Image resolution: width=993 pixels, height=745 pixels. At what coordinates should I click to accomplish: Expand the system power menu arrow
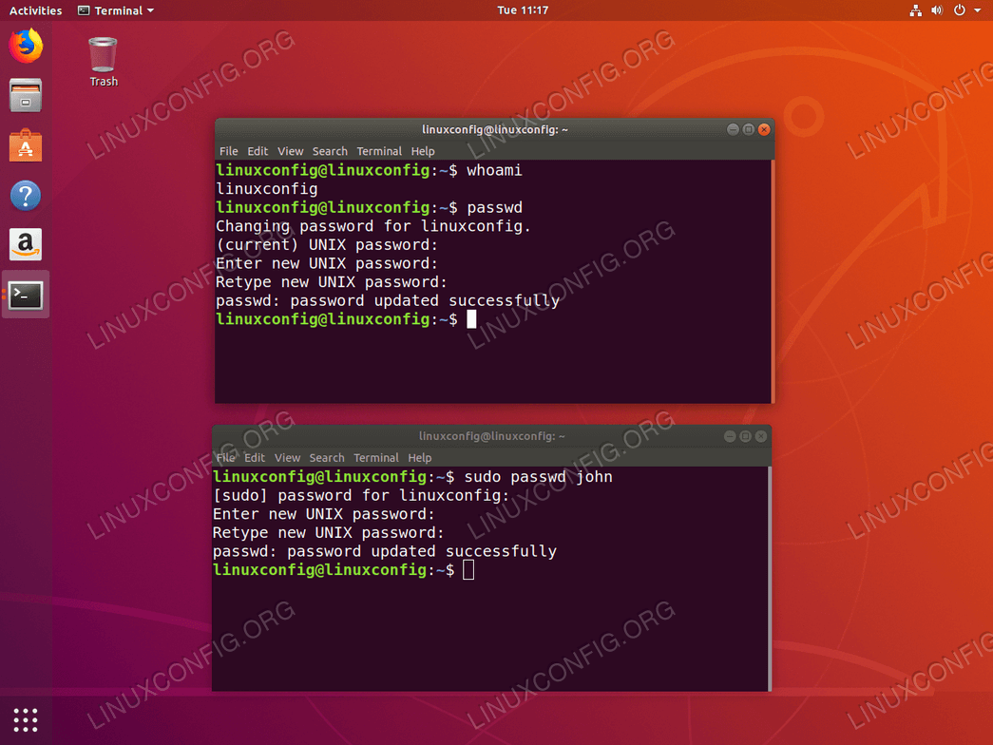point(977,10)
